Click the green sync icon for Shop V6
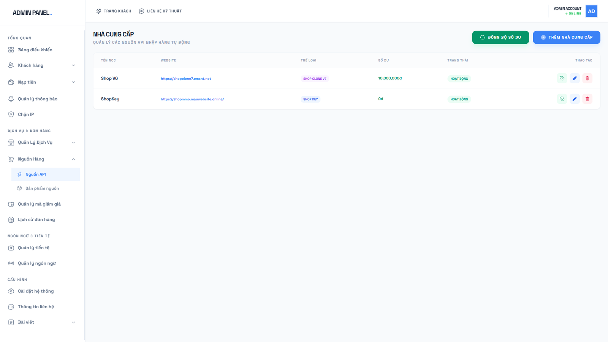The width and height of the screenshot is (608, 342). [562, 78]
